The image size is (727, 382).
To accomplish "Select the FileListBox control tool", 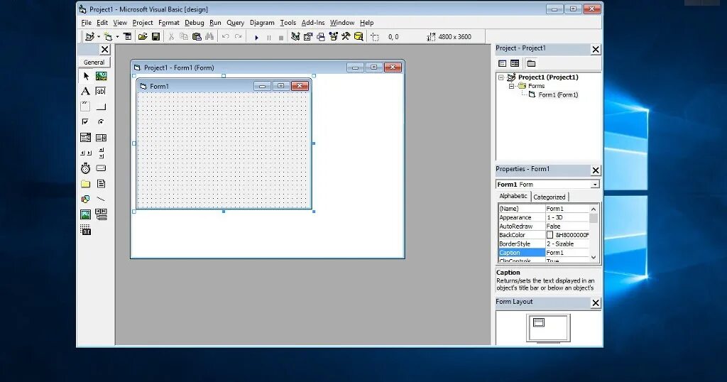I will pos(101,184).
